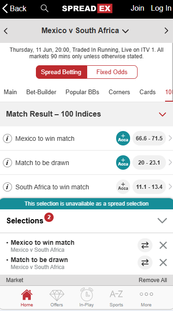
Task: Click info icon for Match to be drawn
Action: (x=7, y=163)
